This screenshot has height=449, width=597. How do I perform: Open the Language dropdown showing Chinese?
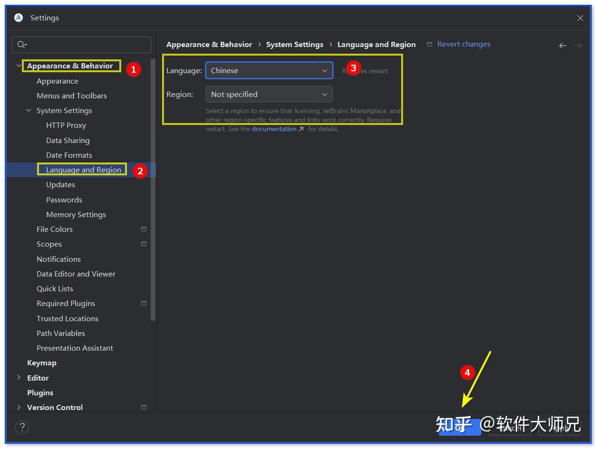tap(269, 70)
